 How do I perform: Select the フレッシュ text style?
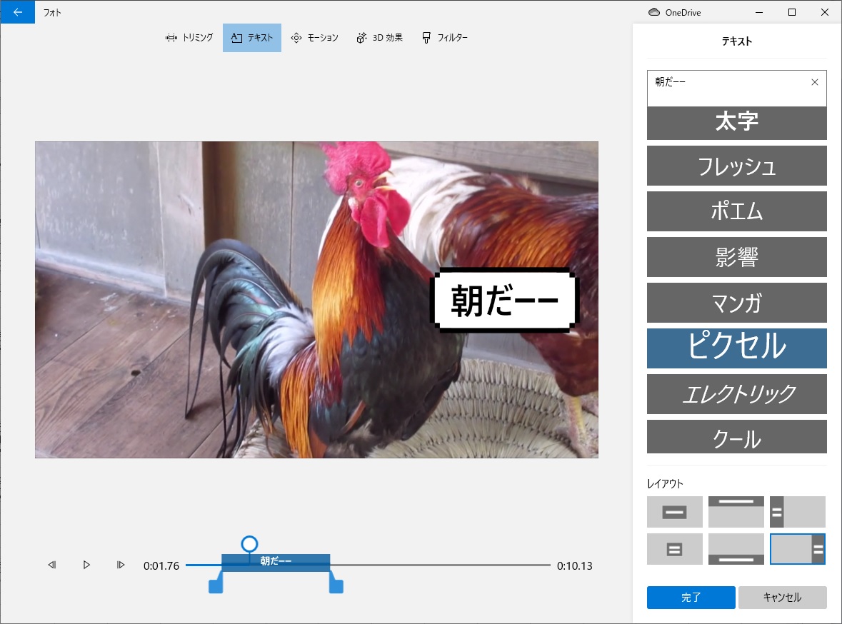(x=736, y=166)
